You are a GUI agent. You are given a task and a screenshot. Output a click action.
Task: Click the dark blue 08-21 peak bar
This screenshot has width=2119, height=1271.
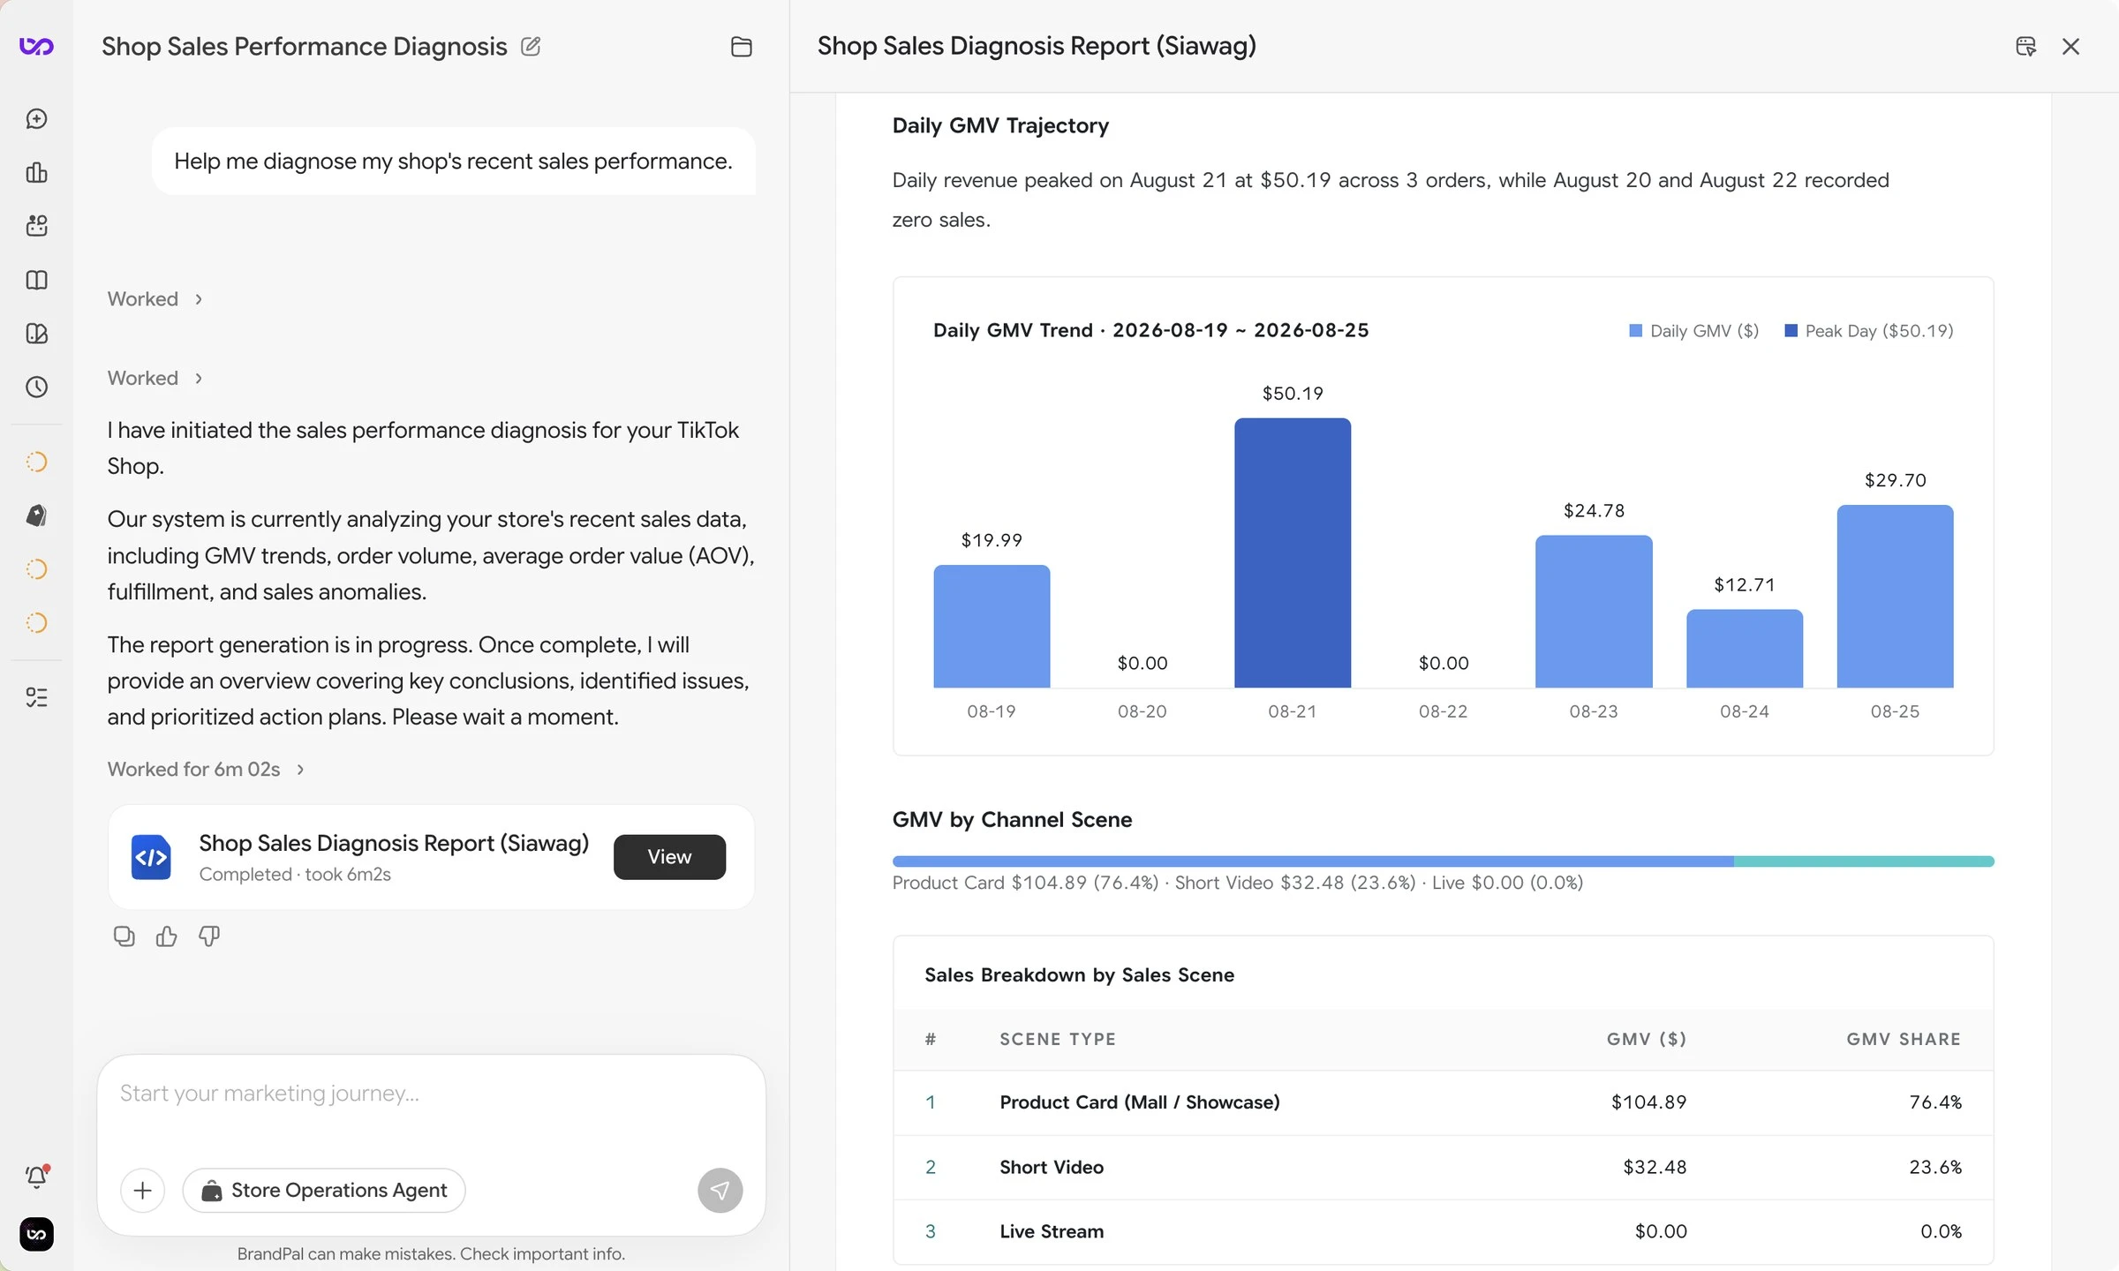coord(1293,553)
